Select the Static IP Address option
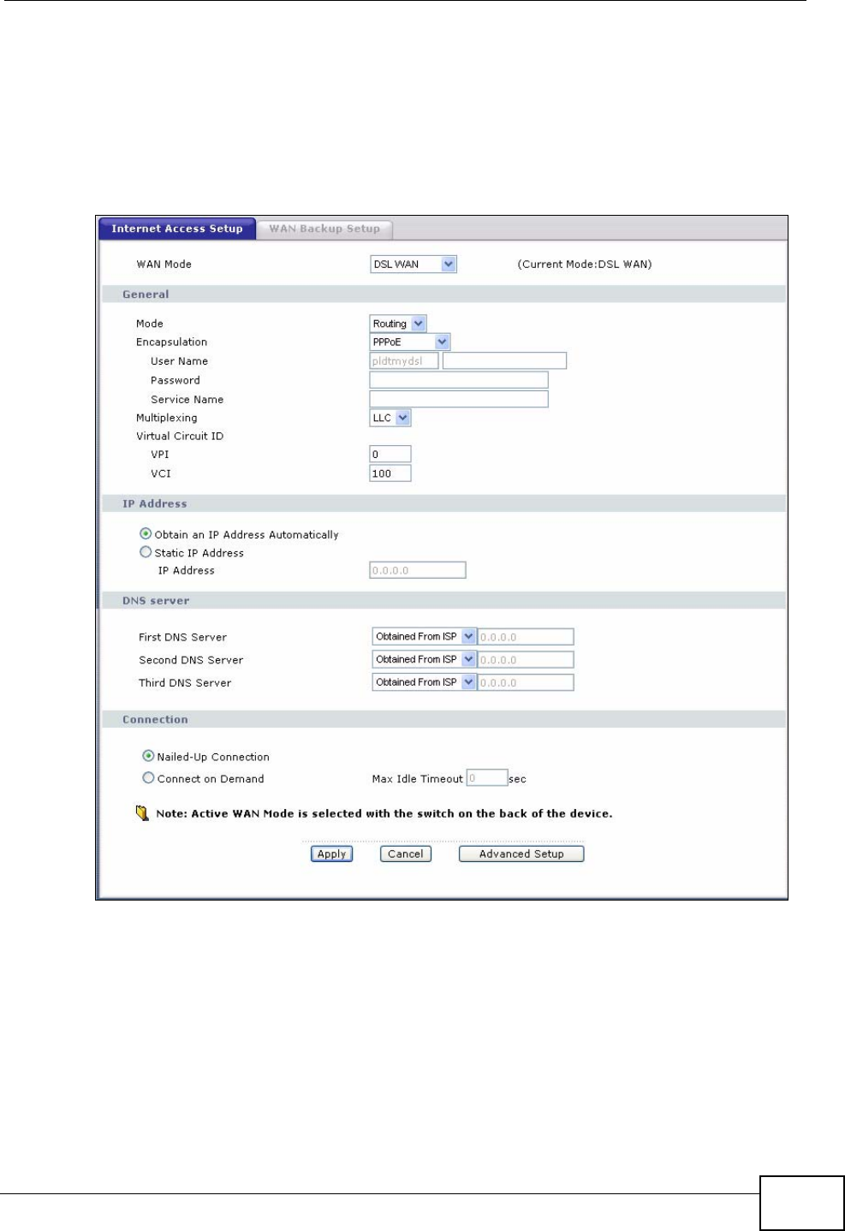The image size is (845, 1231). point(146,552)
